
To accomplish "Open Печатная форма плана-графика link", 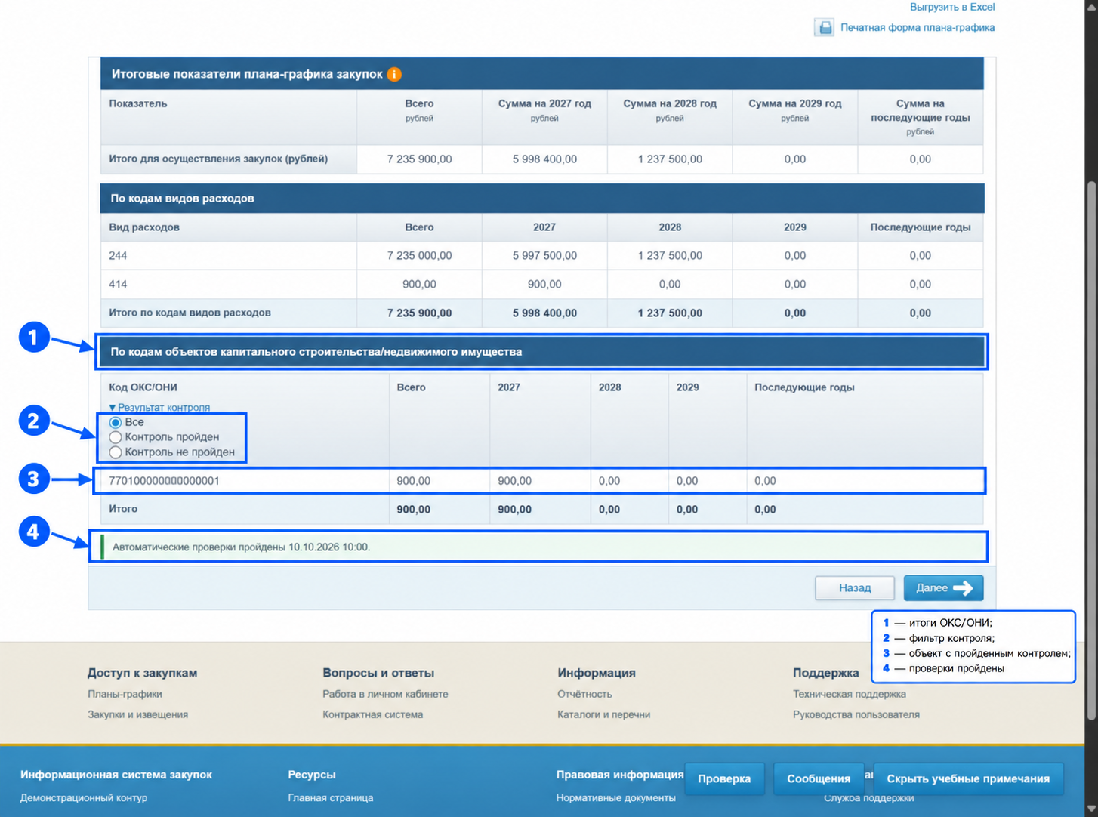I will (918, 27).
